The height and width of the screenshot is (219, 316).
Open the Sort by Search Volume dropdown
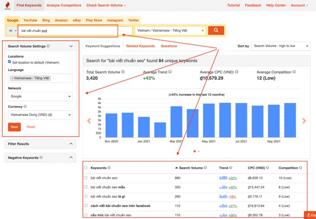click(x=281, y=46)
